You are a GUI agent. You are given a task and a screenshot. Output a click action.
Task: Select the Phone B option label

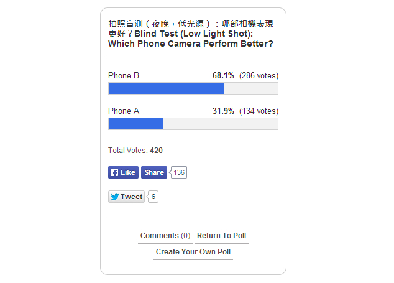point(124,76)
